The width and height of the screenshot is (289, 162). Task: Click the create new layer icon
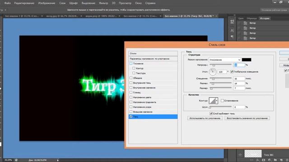pos(281,160)
